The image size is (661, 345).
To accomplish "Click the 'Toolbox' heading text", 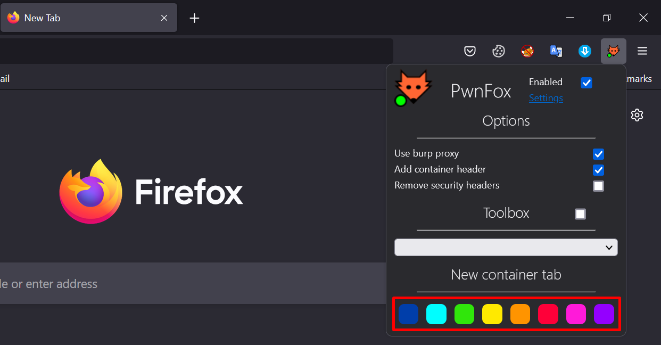I will 506,213.
